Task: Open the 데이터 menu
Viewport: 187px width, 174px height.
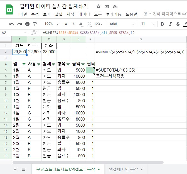Action: (84, 14)
